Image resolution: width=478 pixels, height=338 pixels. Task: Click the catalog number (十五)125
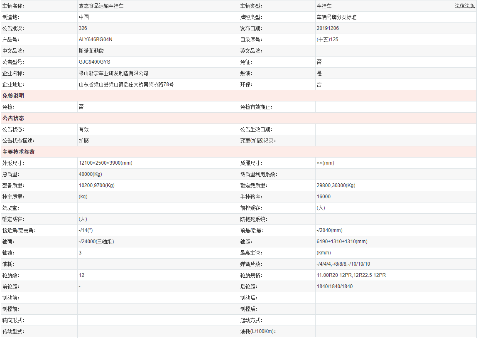[327, 40]
